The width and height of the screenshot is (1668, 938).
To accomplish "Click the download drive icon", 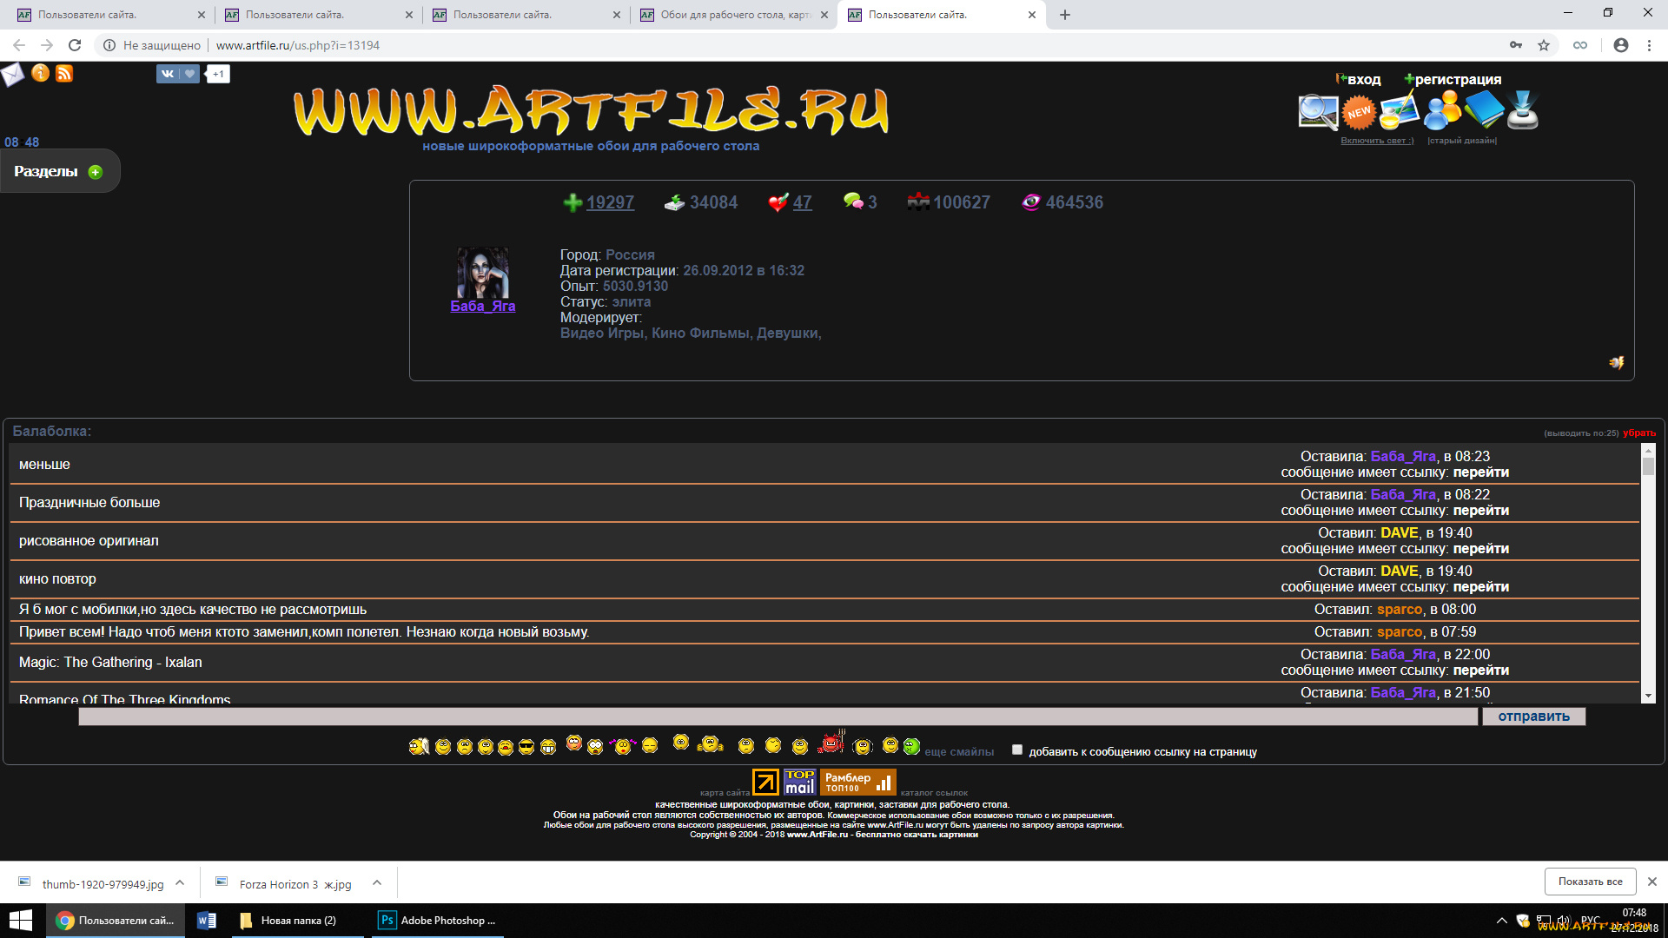I will coord(1523,110).
